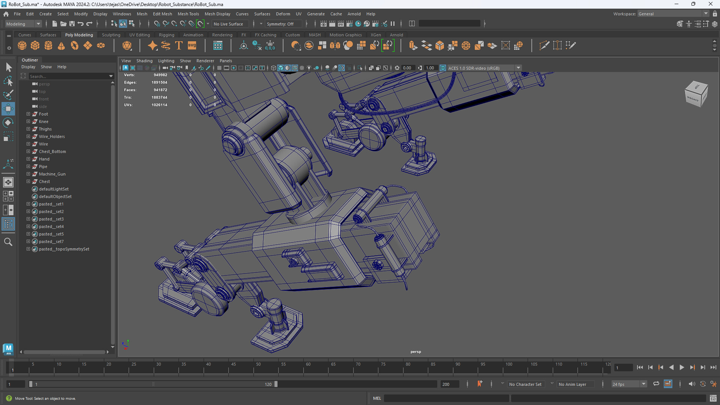Click the Outliner search field
Screen dimensions: 720x405
click(x=69, y=76)
